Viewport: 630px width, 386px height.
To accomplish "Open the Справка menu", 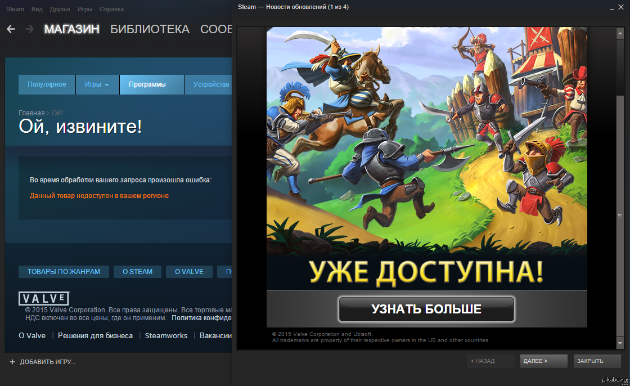I will pos(111,9).
